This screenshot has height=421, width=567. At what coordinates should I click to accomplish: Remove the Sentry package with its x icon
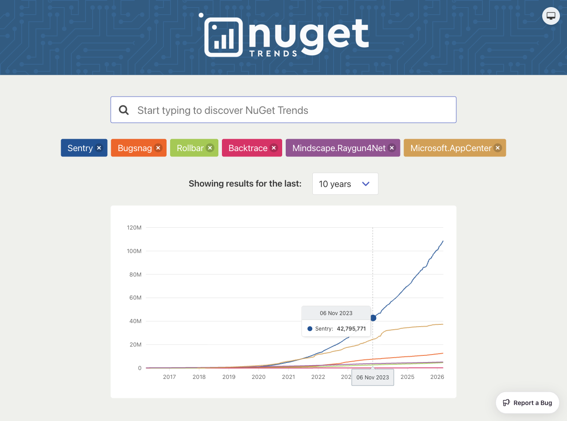[x=99, y=148]
